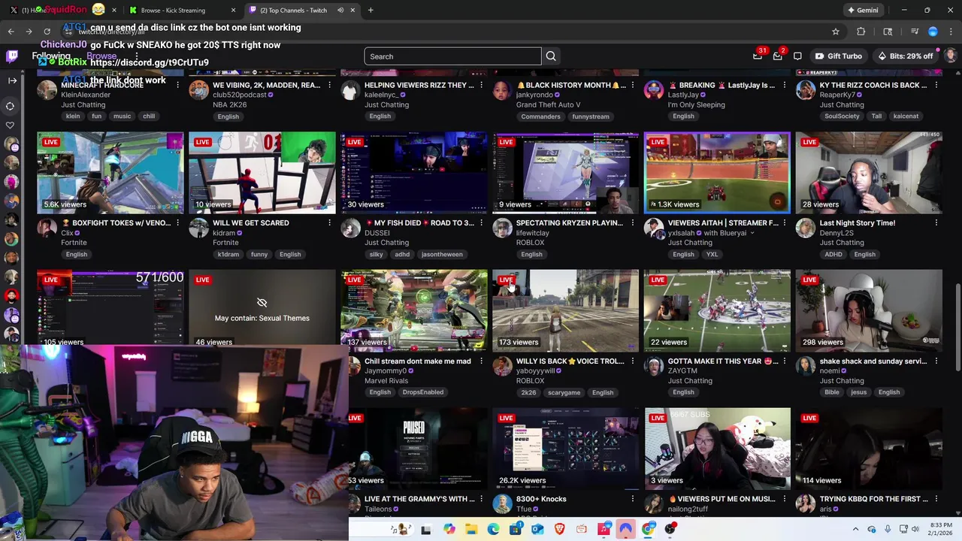Screen dimensions: 962x541
Task: Click the blue Chrome profile circle
Action: [x=933, y=32]
